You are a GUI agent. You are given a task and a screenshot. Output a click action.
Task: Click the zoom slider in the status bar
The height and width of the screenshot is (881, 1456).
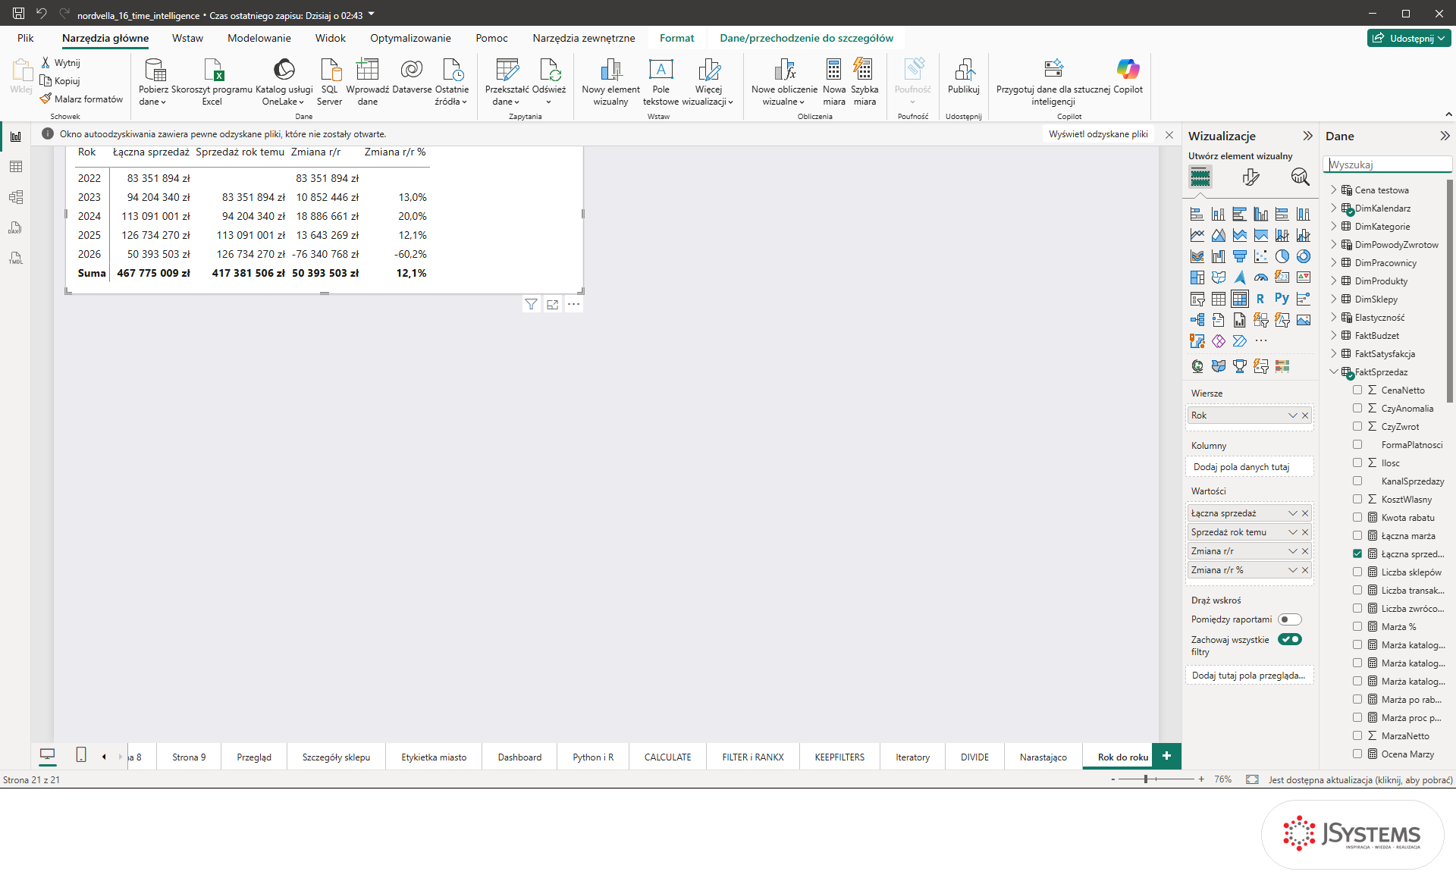coord(1157,779)
